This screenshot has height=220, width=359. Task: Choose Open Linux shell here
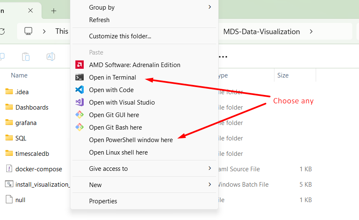point(118,152)
